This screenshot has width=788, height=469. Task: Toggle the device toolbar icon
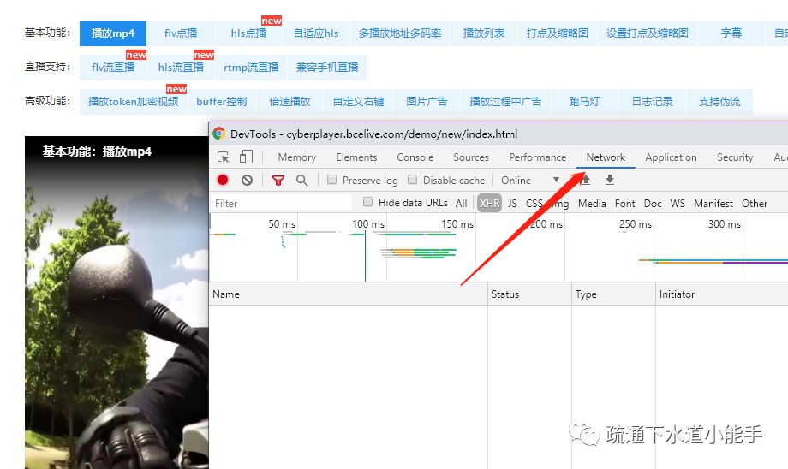(246, 157)
